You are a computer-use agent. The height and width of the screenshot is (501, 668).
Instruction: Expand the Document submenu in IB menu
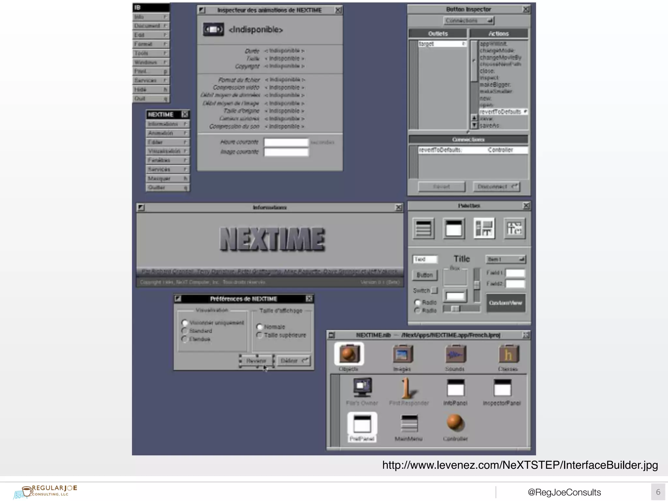click(151, 26)
